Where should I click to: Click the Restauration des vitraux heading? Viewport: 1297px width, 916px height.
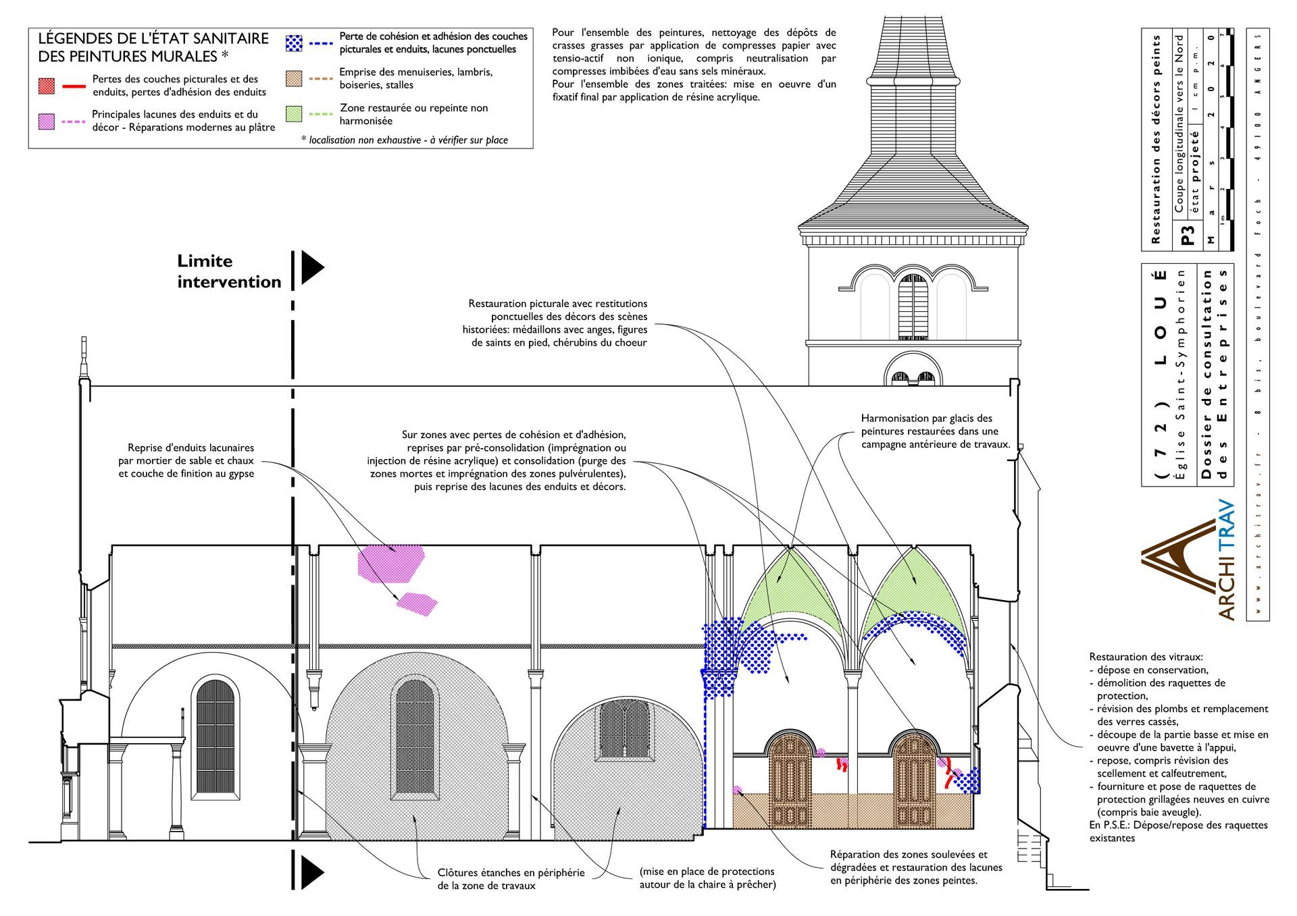[x=1146, y=657]
